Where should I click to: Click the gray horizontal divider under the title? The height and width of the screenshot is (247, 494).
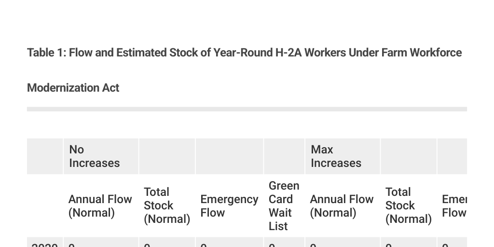point(247,109)
